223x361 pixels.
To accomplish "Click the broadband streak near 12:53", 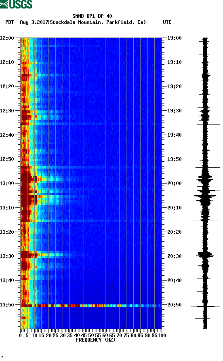I will pos(91,167).
